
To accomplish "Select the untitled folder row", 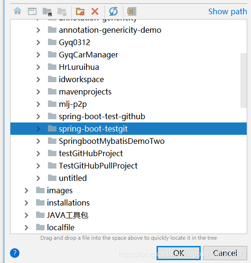I will point(129,178).
